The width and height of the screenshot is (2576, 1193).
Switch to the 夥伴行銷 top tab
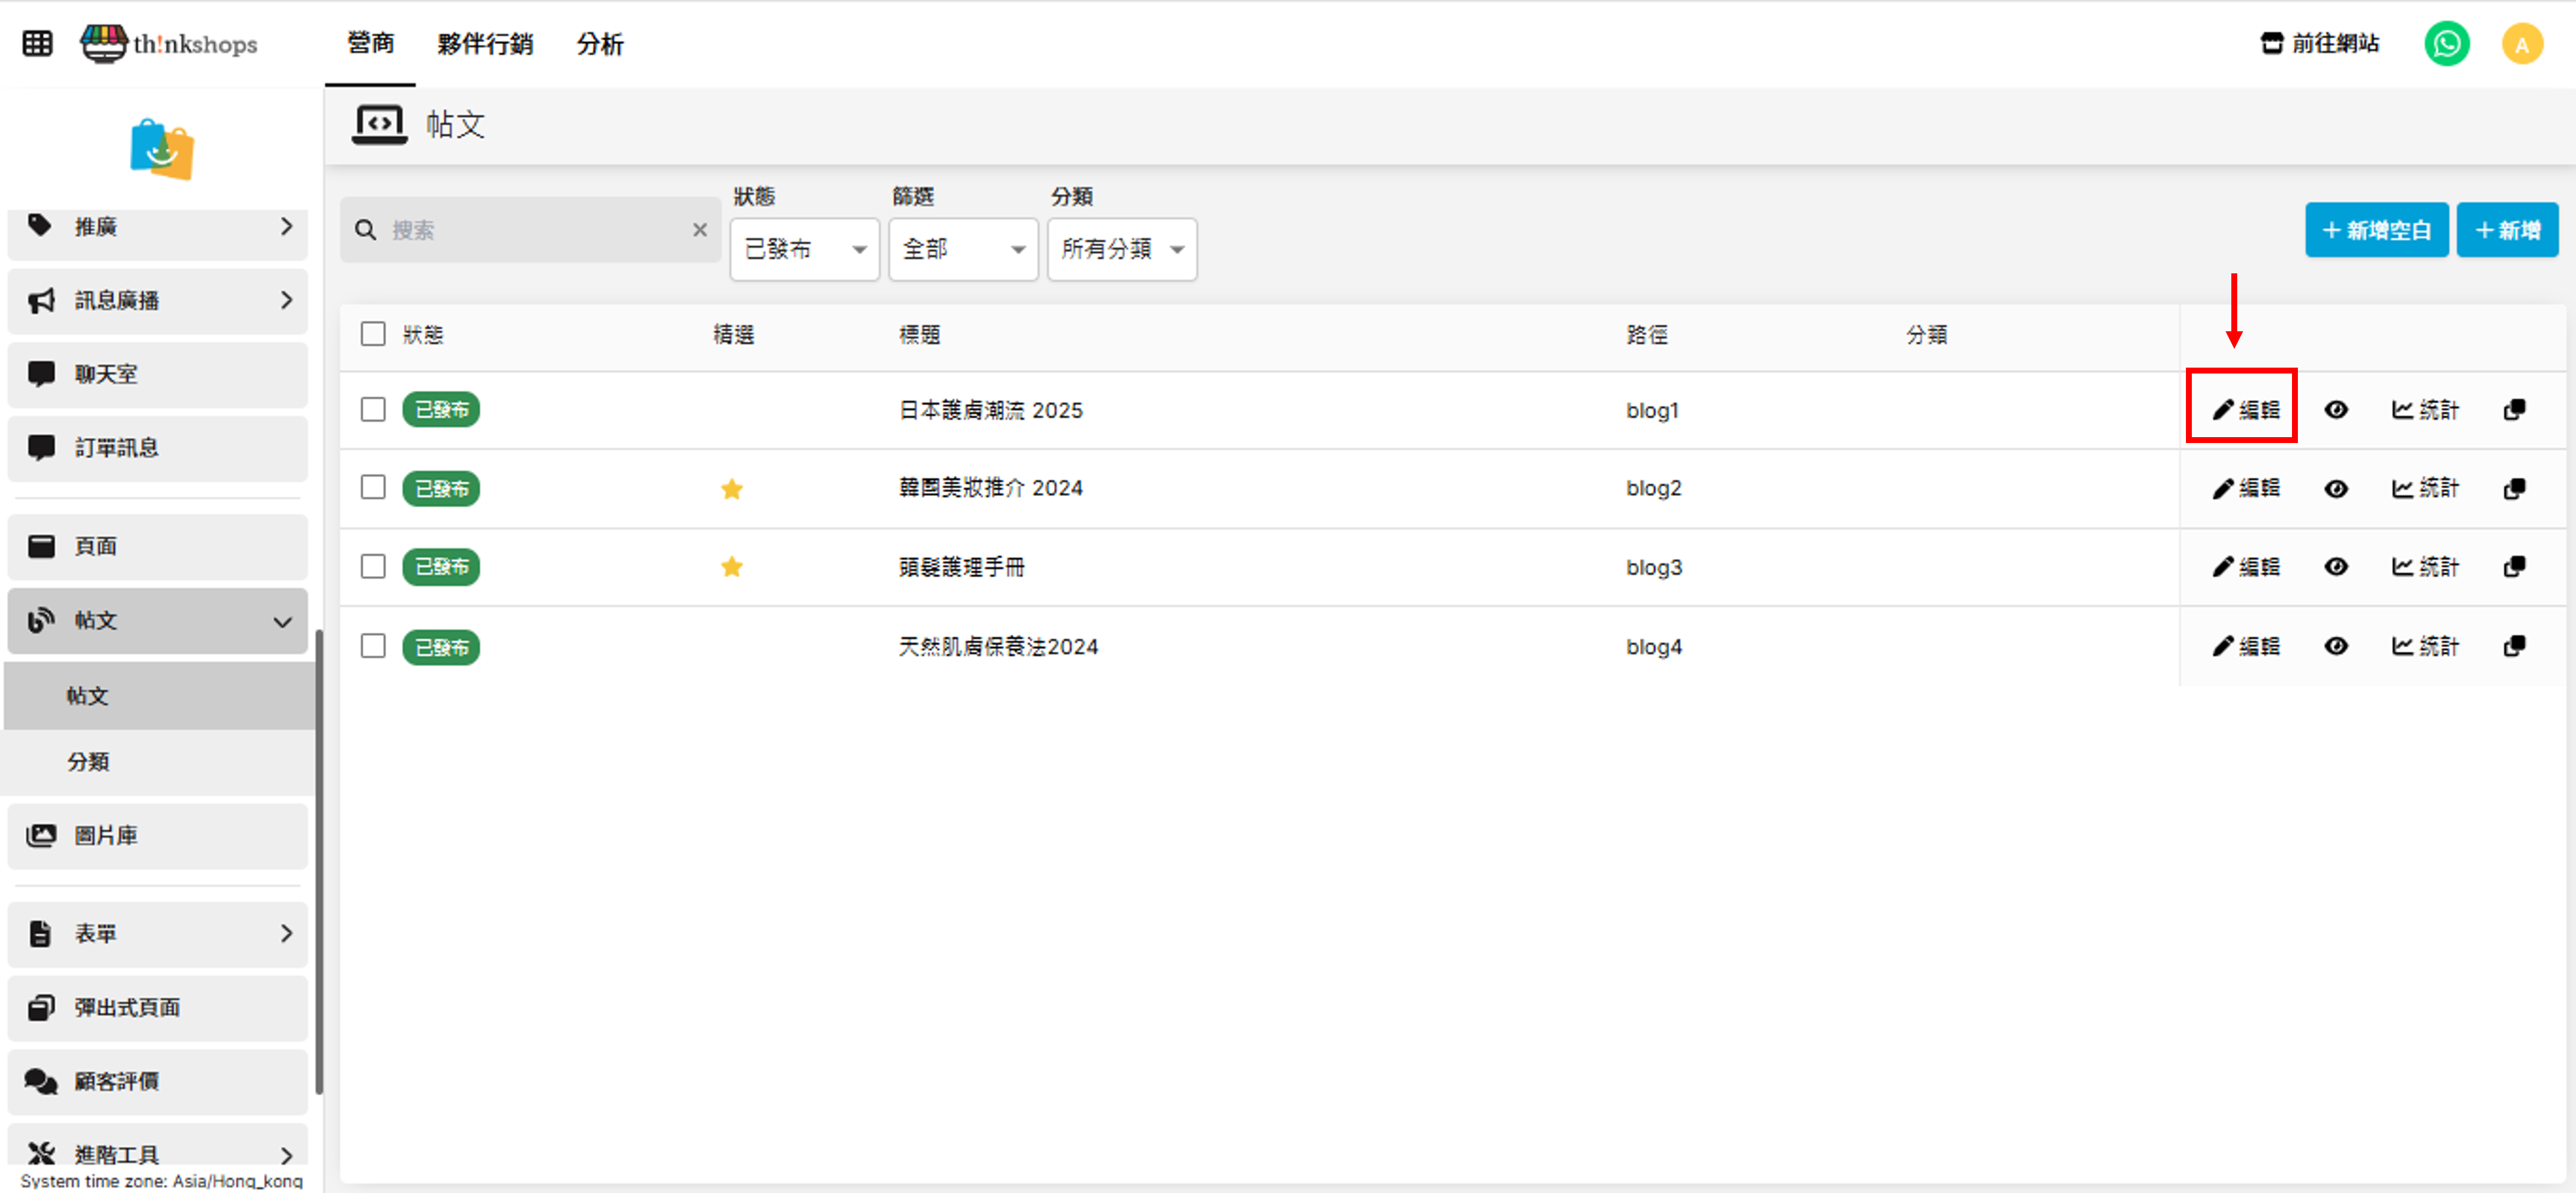point(485,44)
